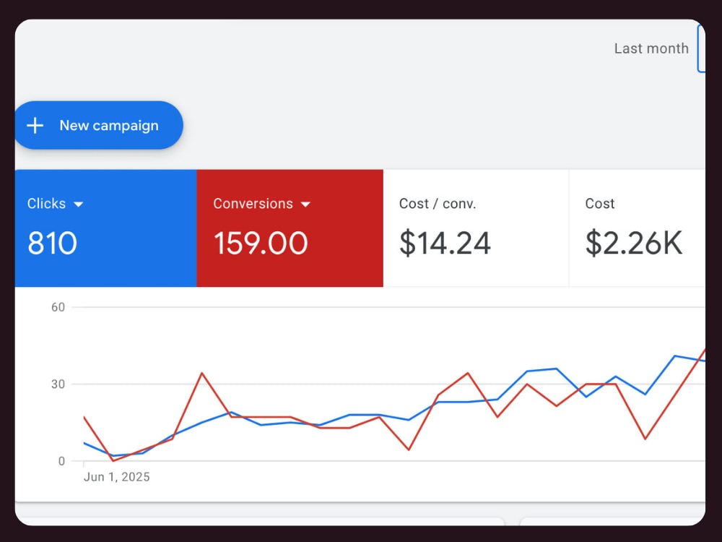The height and width of the screenshot is (542, 722).
Task: Click the Clicks label text
Action: pyautogui.click(x=46, y=204)
